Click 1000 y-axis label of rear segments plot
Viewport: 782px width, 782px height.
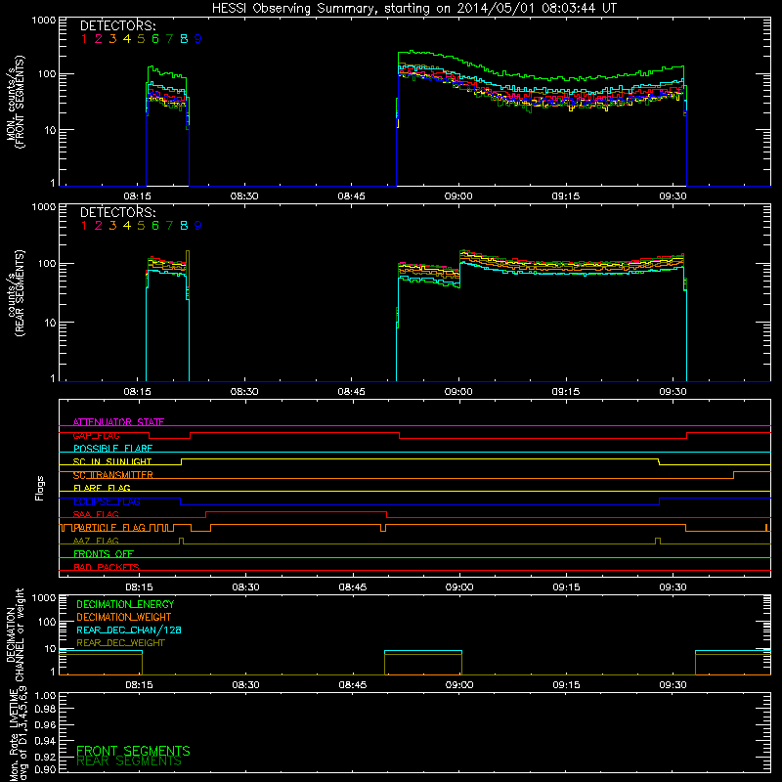pos(44,207)
